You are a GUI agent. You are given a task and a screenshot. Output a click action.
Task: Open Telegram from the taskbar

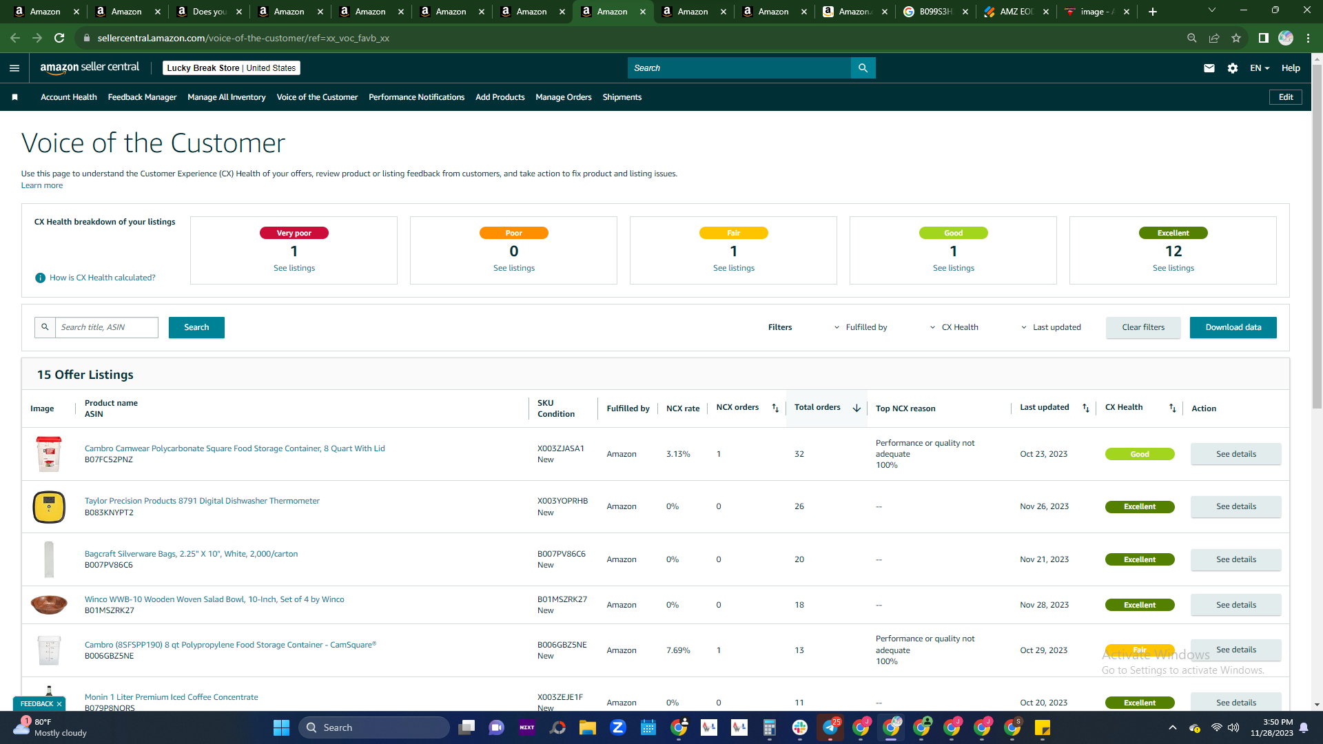(x=830, y=727)
